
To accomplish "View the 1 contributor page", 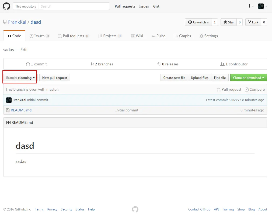I will (x=234, y=64).
